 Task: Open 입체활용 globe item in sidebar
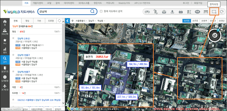[x=5, y=78]
